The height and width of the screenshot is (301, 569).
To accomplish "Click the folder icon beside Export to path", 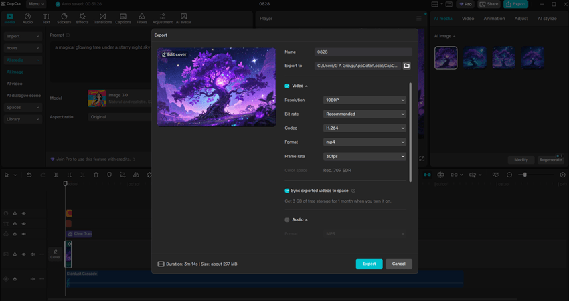I will 406,66.
